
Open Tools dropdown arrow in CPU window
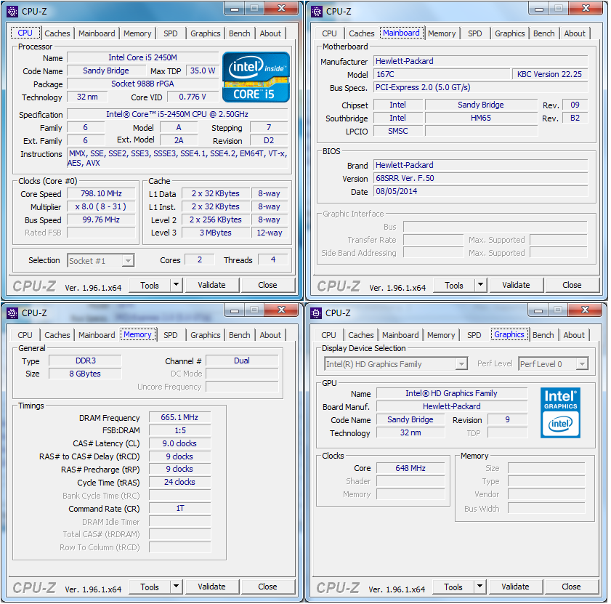pyautogui.click(x=176, y=285)
